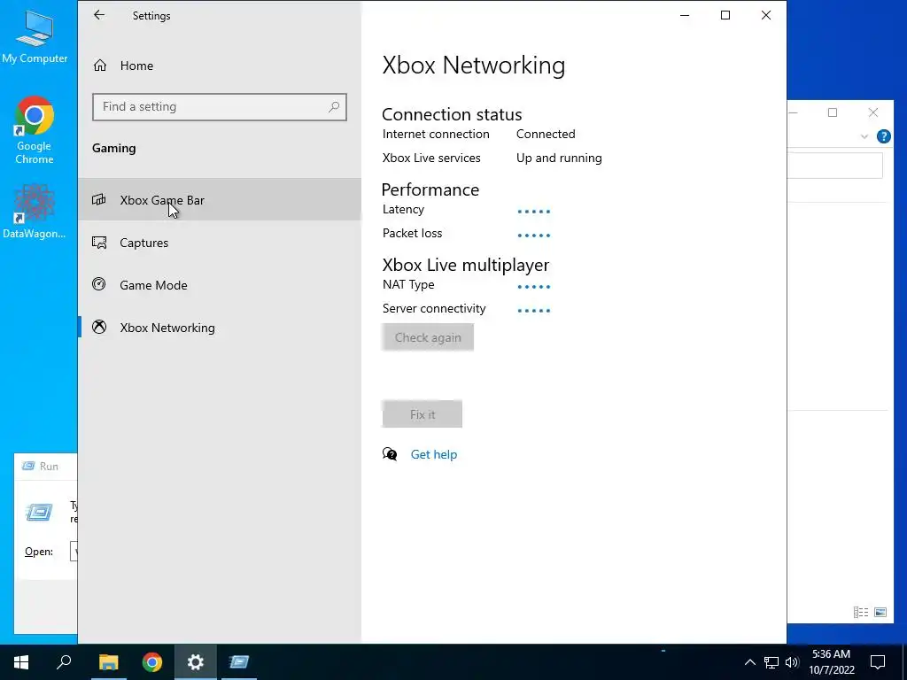Click the Server connectivity label

tap(434, 309)
